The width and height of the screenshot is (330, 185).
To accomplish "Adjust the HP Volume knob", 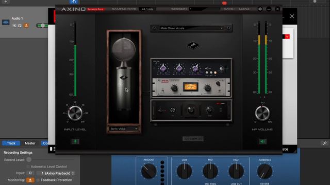I will (262, 113).
